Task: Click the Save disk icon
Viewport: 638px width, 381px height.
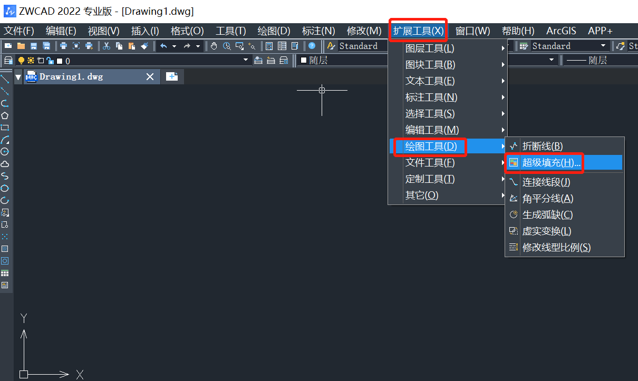Action: [34, 46]
